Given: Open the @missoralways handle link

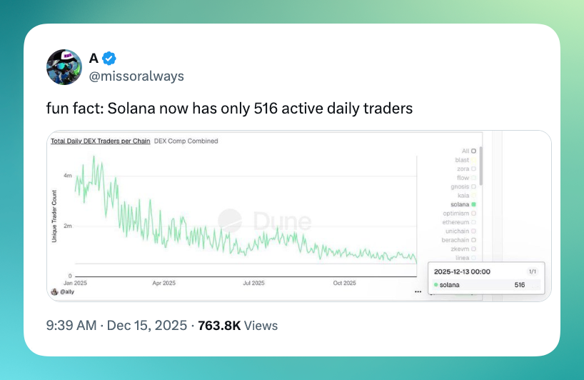Looking at the screenshot, I should [x=136, y=76].
